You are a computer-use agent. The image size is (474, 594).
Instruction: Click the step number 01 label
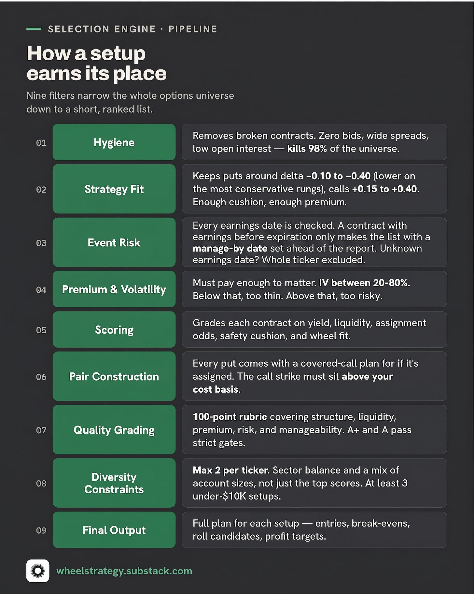point(41,143)
